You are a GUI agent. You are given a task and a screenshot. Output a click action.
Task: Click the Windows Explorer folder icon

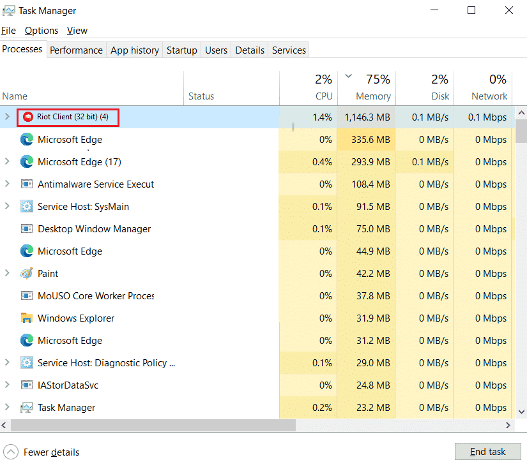26,318
